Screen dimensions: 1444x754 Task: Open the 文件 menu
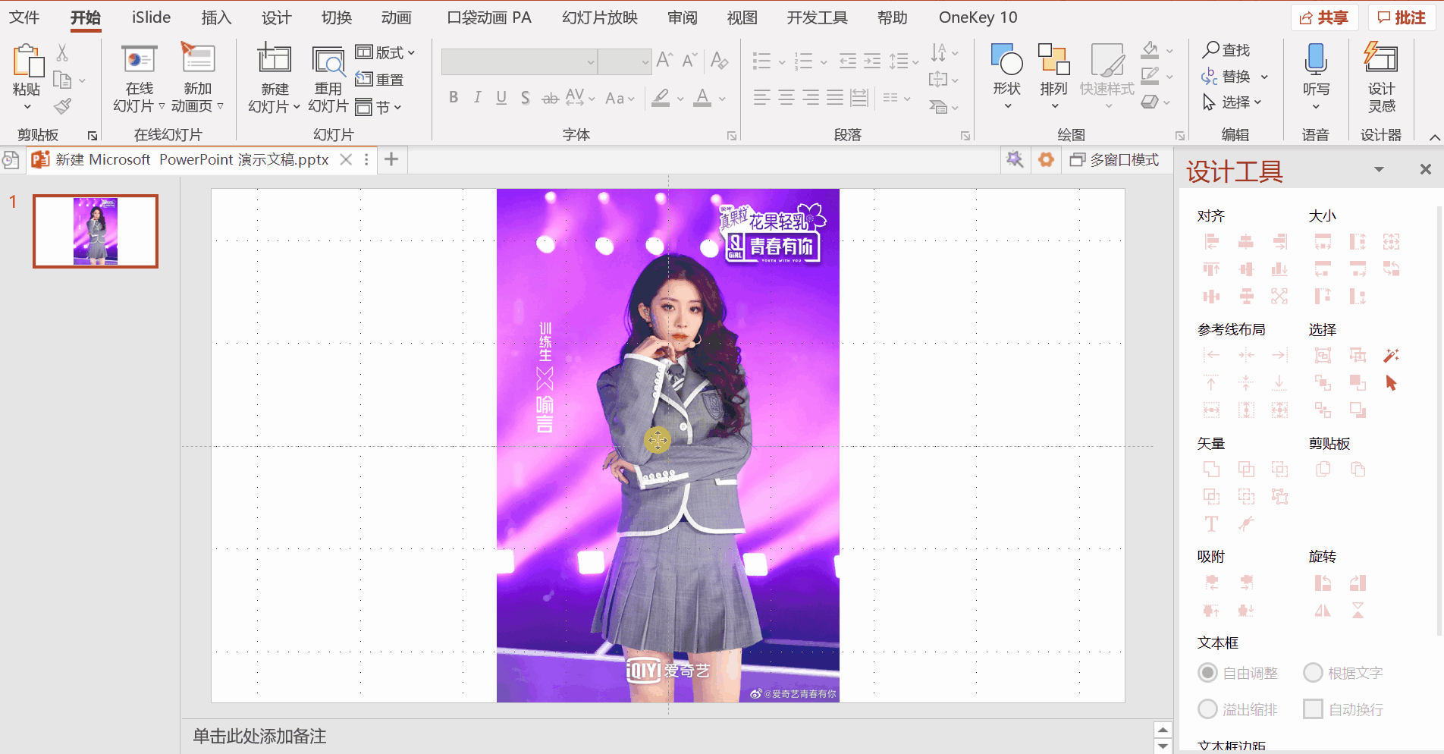[x=24, y=17]
